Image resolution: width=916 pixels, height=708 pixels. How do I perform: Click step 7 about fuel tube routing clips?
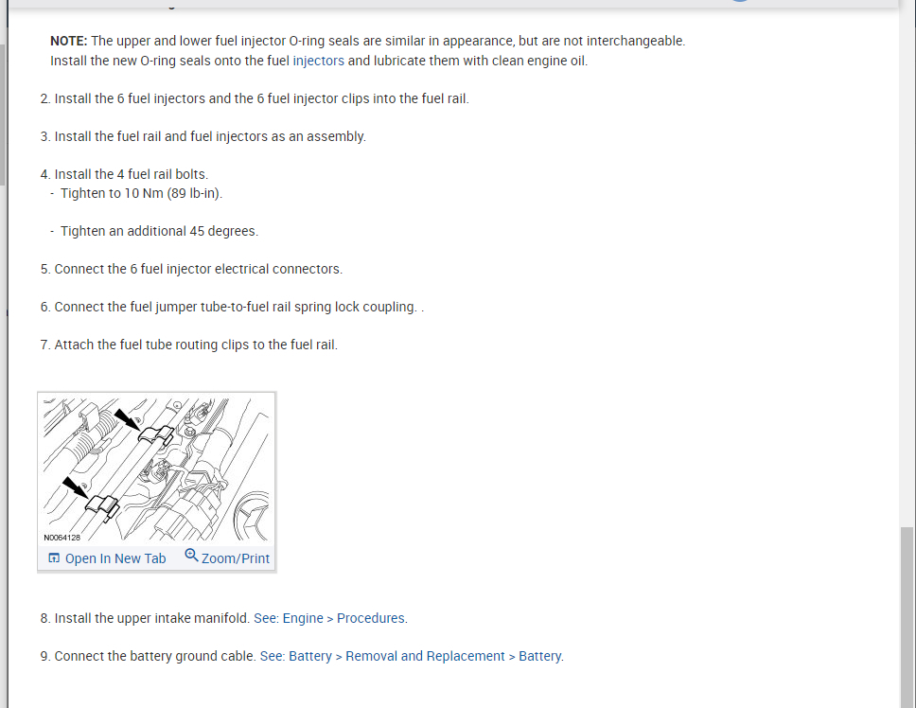click(x=188, y=345)
